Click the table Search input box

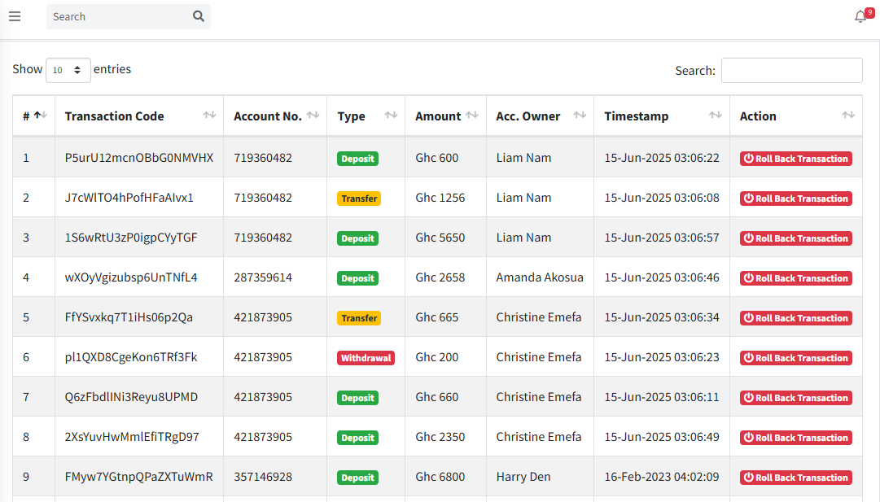pos(791,70)
